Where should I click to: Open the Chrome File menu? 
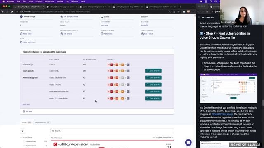click(x=19, y=2)
